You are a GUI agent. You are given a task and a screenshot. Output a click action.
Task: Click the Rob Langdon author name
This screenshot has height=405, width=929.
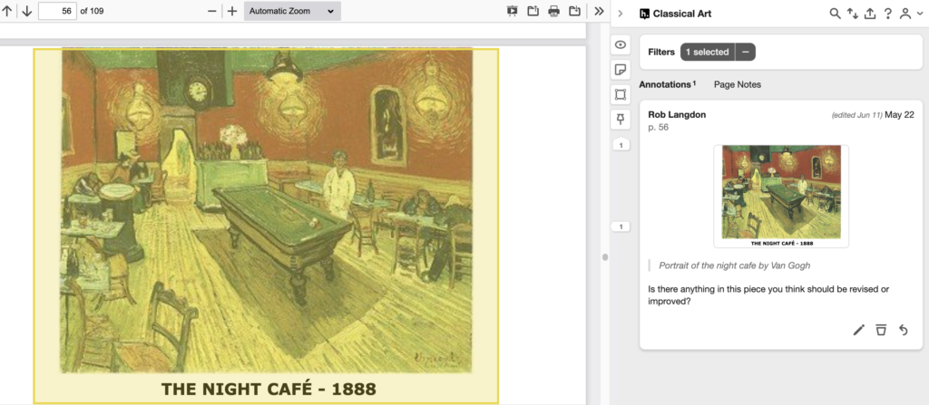(677, 115)
